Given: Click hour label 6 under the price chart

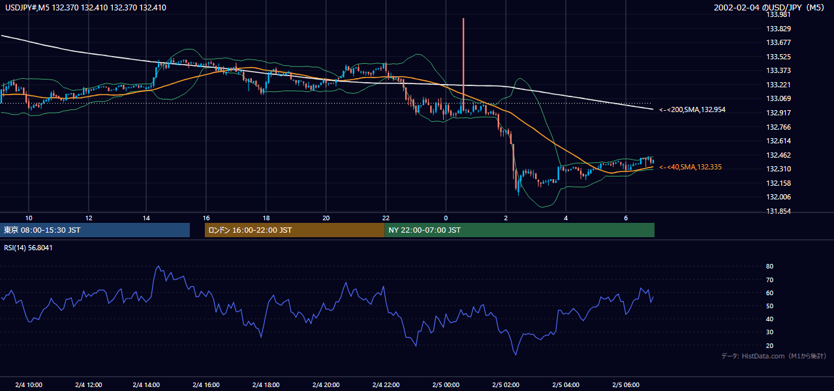Looking at the screenshot, I should [626, 218].
